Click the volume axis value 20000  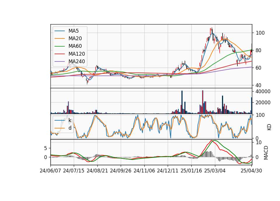click(263, 103)
